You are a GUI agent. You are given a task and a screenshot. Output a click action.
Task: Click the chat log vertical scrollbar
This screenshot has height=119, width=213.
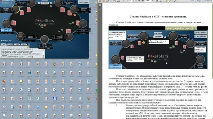[44, 53]
